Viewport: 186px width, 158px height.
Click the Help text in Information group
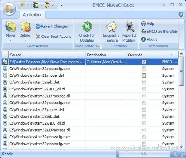point(150,23)
